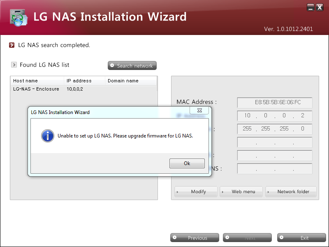The height and width of the screenshot is (247, 329).
Task: Close the LG NAS Installation Wizard message dialog
Action: point(199,110)
